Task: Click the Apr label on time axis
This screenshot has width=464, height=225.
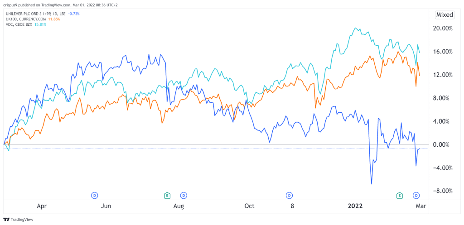Action: [42, 206]
